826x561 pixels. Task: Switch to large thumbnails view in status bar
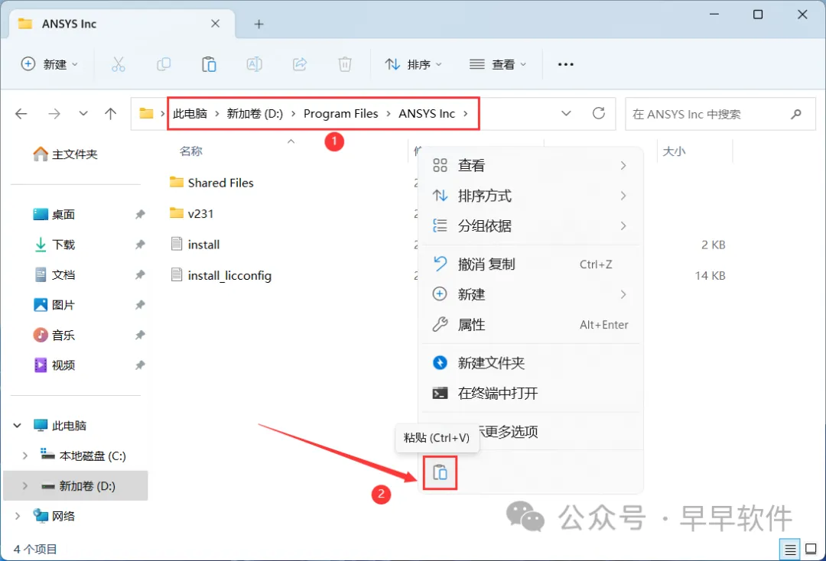(x=811, y=550)
